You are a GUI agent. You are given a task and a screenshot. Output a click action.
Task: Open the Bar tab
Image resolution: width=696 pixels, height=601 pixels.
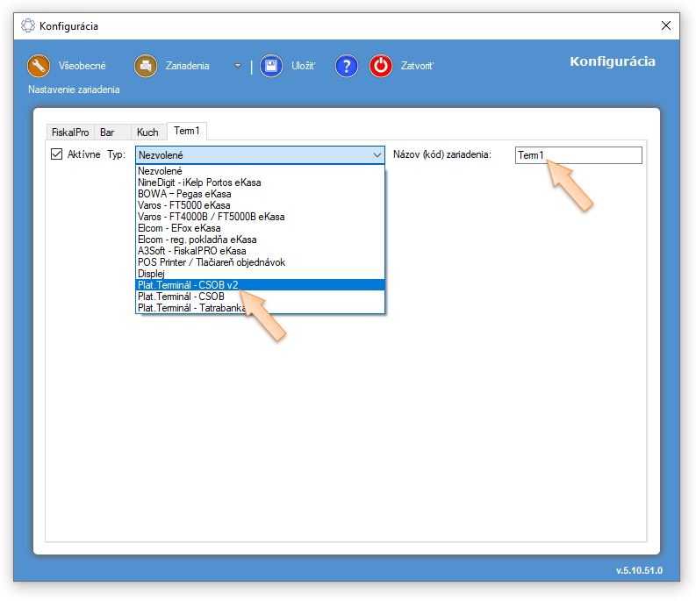tap(107, 132)
